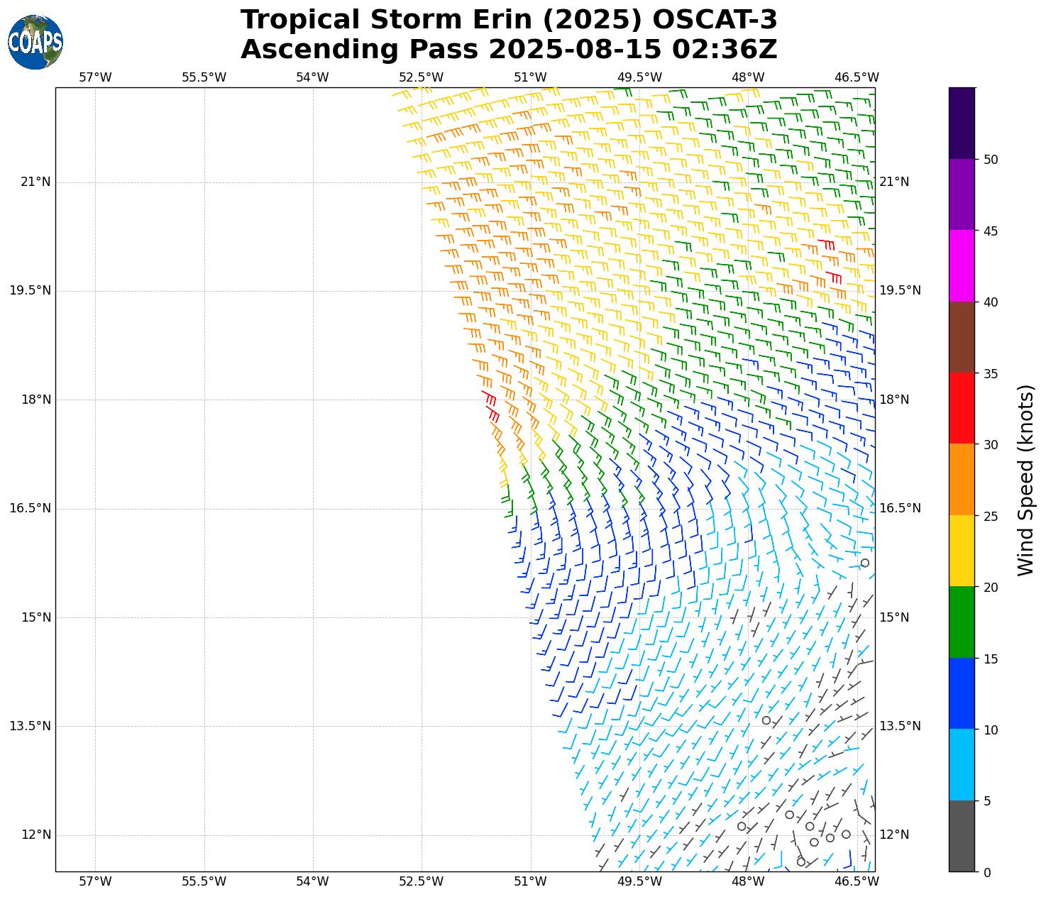The height and width of the screenshot is (897, 1046).
Task: Click the 57°W label on the top axis
Action: 95,77
